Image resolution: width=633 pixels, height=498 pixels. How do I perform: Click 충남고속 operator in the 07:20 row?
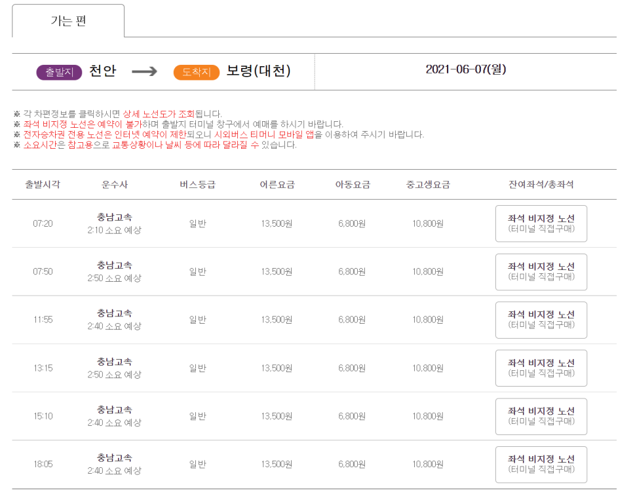click(114, 217)
